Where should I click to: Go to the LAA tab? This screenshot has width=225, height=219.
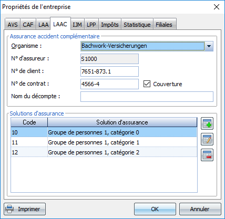pos(43,25)
